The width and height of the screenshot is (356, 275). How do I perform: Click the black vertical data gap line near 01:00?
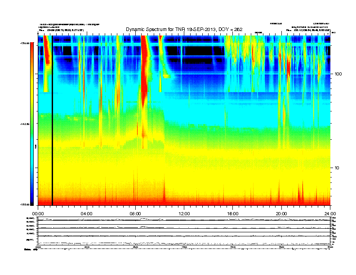tap(52, 120)
